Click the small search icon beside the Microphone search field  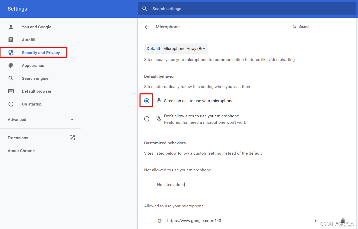click(x=294, y=27)
